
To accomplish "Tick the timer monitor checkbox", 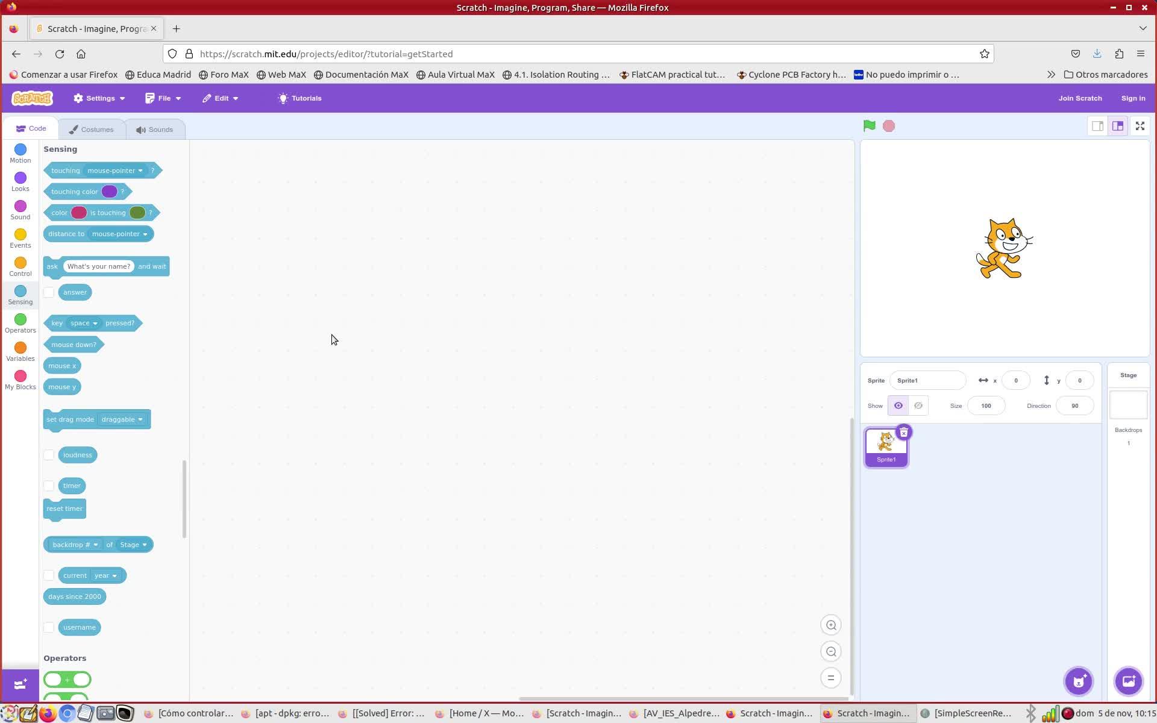I will [x=49, y=486].
